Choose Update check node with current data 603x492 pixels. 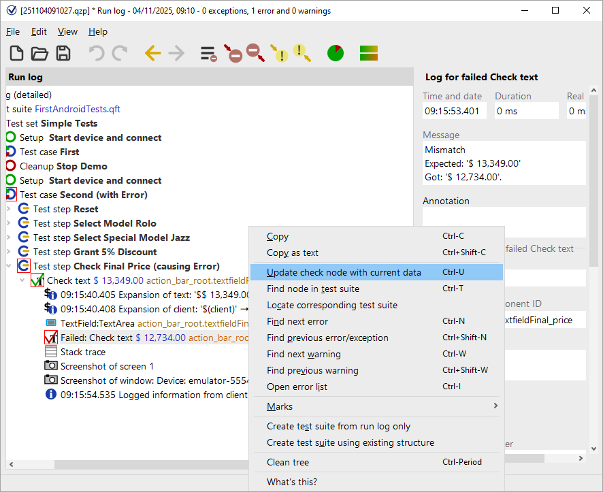(x=344, y=272)
